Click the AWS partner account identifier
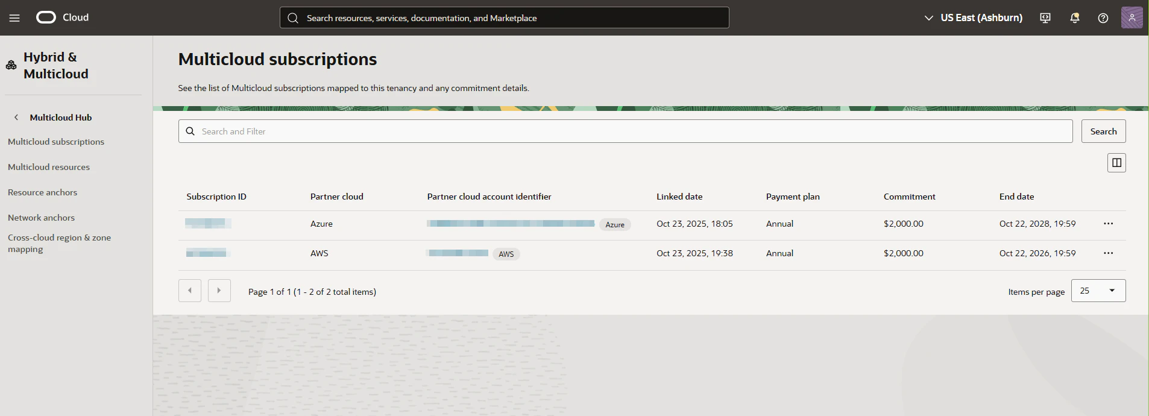 (458, 253)
